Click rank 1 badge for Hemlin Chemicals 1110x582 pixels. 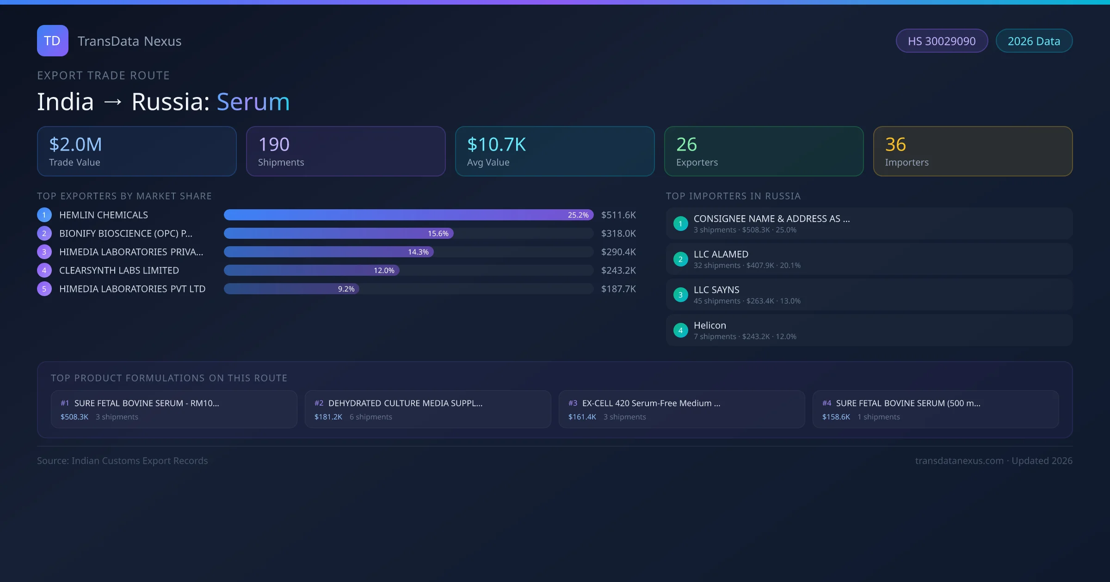pyautogui.click(x=44, y=215)
